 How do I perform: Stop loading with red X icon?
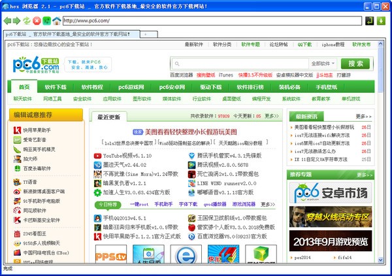37,21
